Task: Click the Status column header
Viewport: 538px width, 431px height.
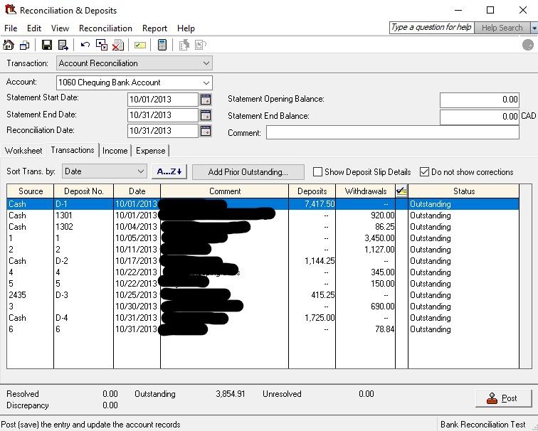Action: point(464,191)
